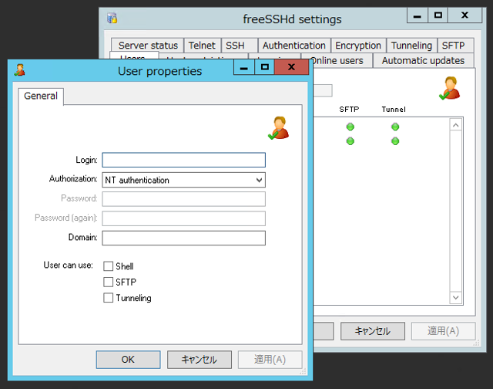The width and height of the screenshot is (493, 389).
Task: Open the Tunneling tab in freeSSHd settings
Action: tap(411, 46)
